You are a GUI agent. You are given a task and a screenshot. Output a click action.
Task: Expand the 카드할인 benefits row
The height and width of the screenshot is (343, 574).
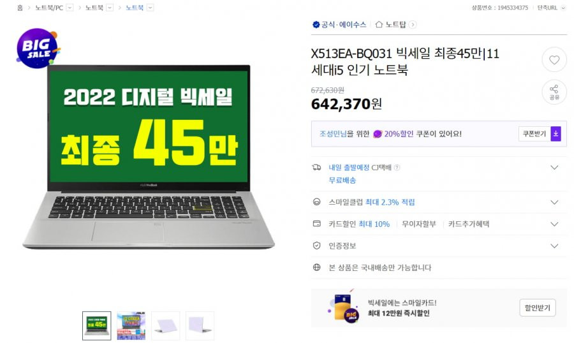click(439, 224)
